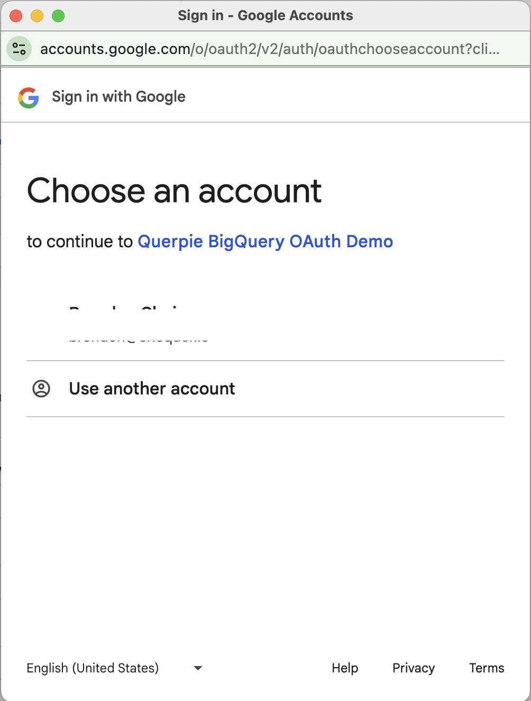Viewport: 531px width, 701px height.
Task: Close the Google sign-in window
Action: pyautogui.click(x=16, y=16)
